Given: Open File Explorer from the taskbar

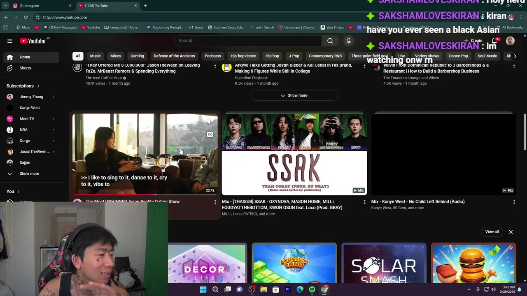Looking at the screenshot, I should tap(263, 289).
